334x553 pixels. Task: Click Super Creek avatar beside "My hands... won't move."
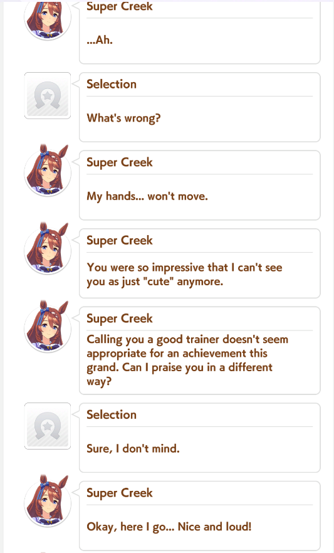point(48,171)
